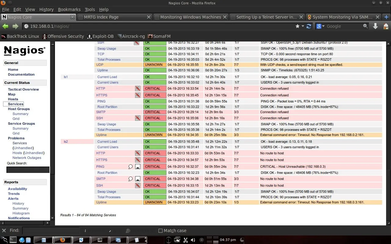Switch to the MRTG Index Page tab
Viewport: 391px width, 244px height.
(x=114, y=17)
